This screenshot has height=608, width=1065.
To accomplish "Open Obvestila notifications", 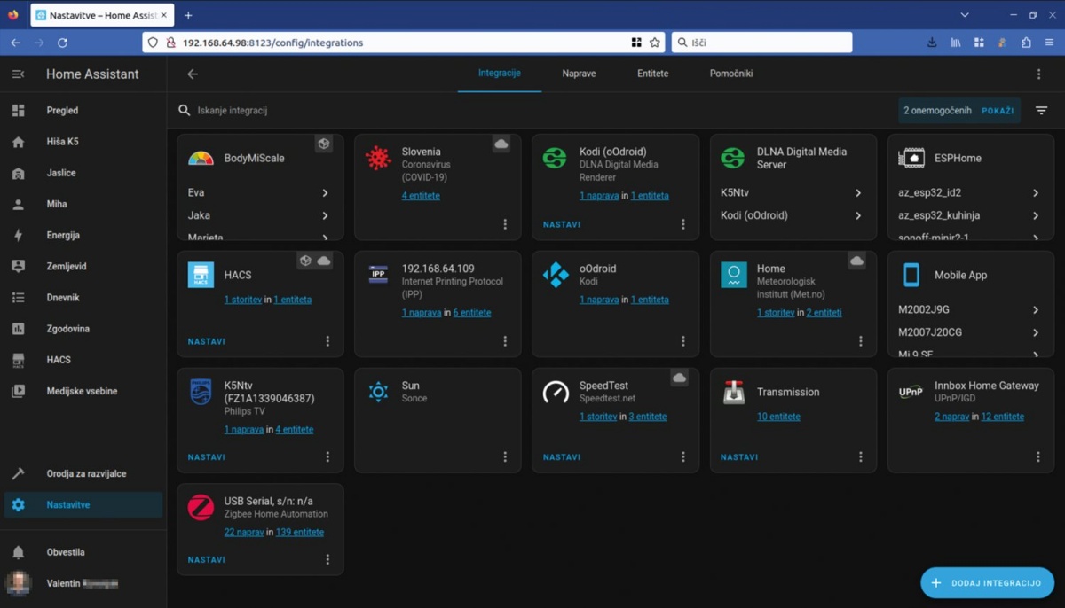I will 83,552.
